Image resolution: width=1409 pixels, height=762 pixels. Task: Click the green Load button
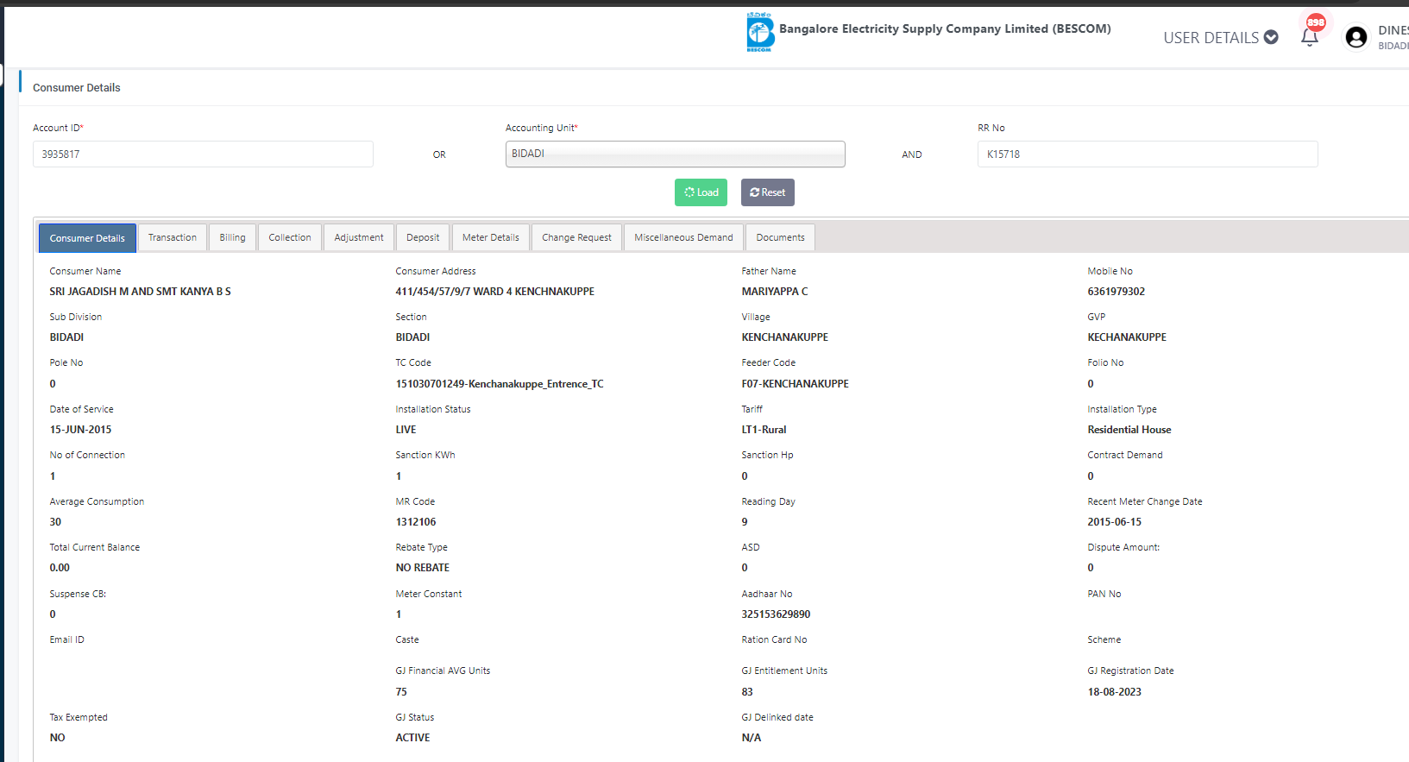point(701,192)
